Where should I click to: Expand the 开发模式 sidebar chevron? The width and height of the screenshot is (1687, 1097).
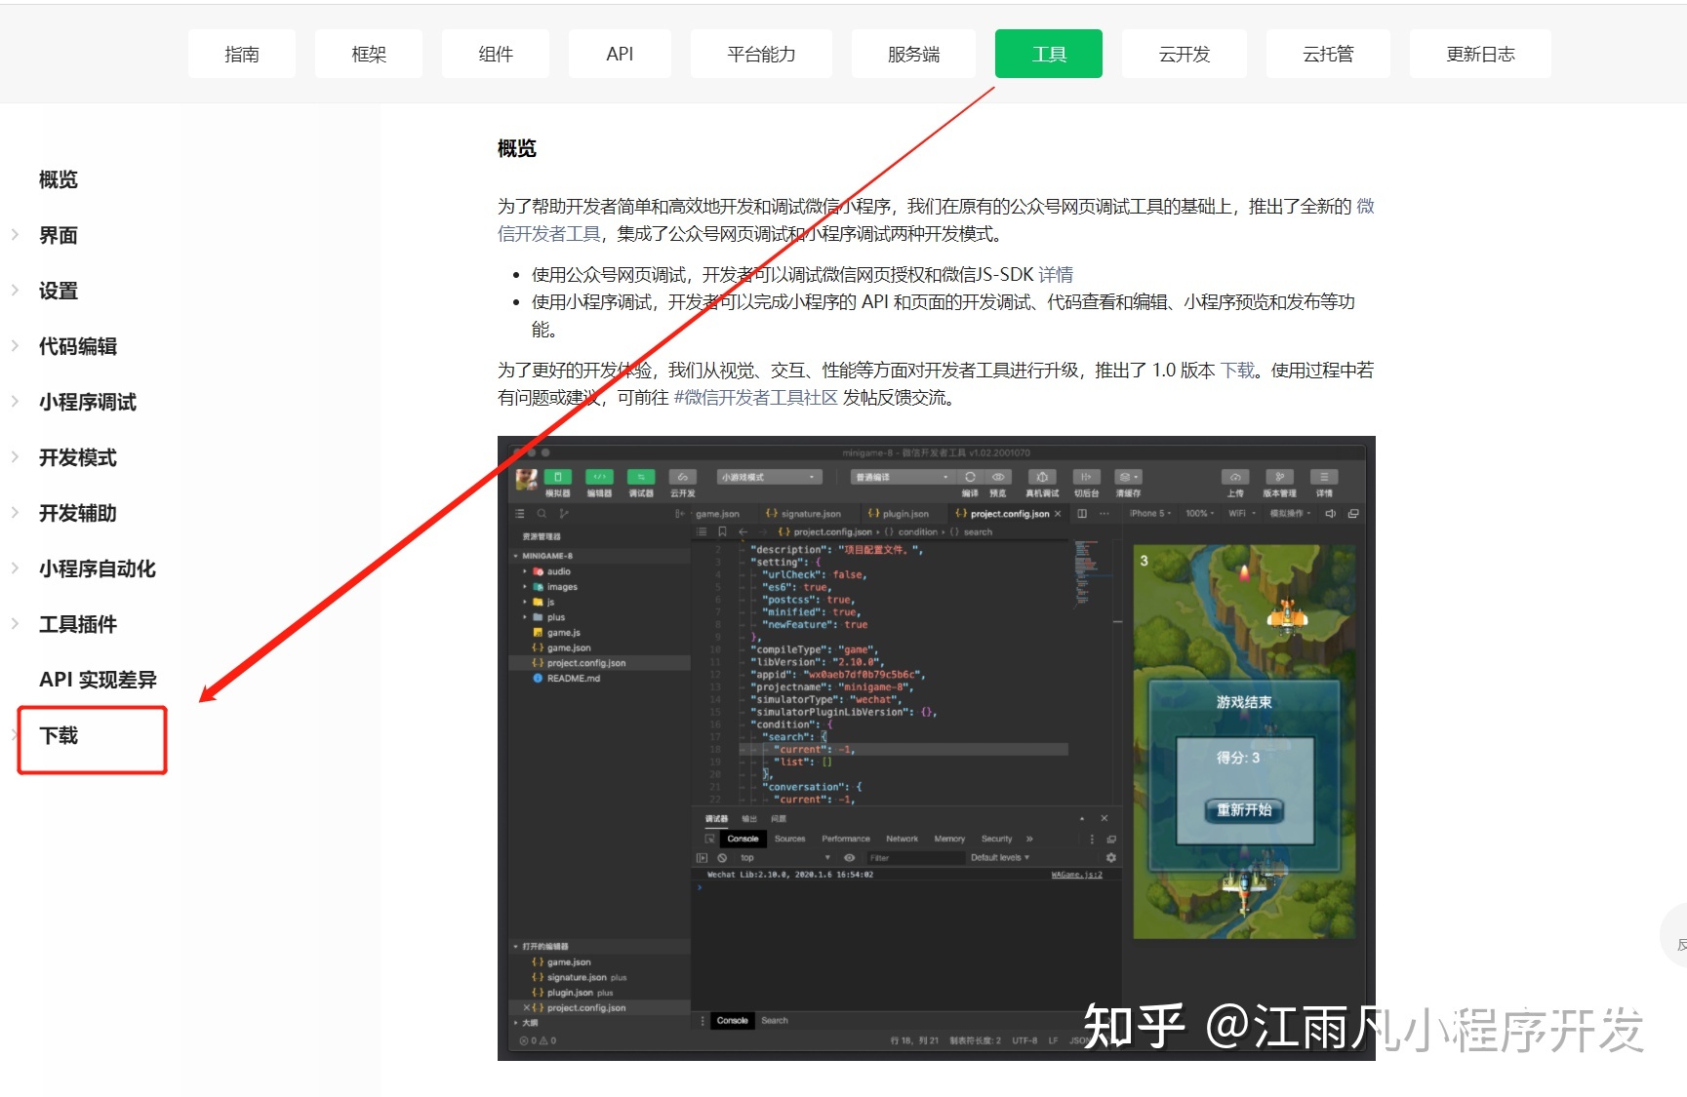[16, 456]
